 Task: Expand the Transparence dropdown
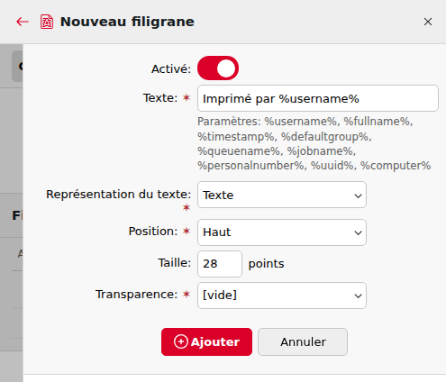click(282, 296)
